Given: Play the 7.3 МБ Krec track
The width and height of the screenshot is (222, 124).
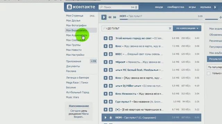Looking at the screenshot, I should (105, 46).
